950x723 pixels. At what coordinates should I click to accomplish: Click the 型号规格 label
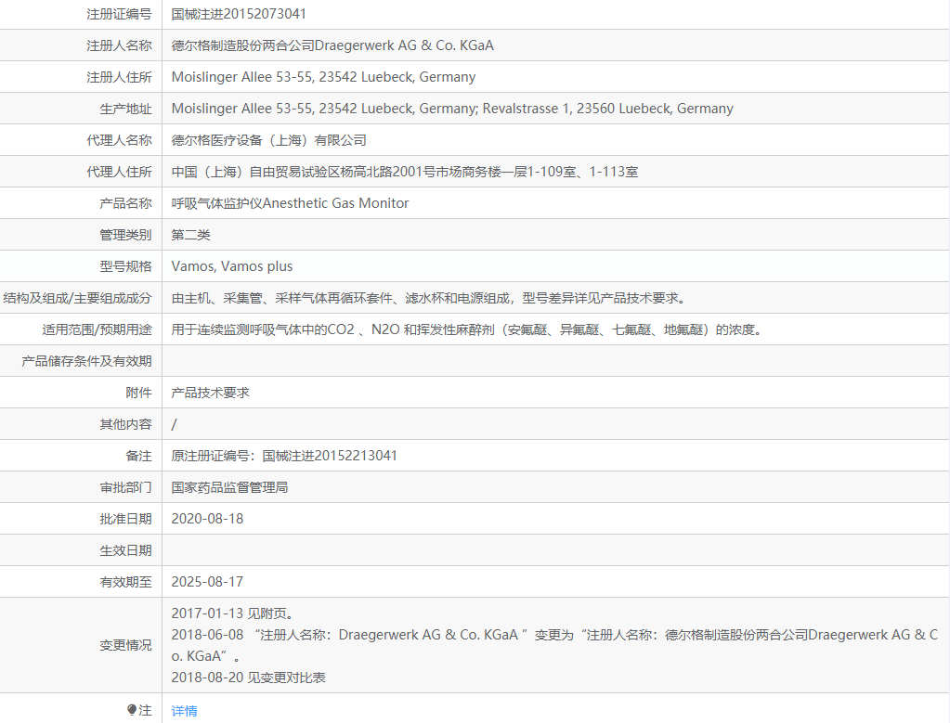point(126,265)
